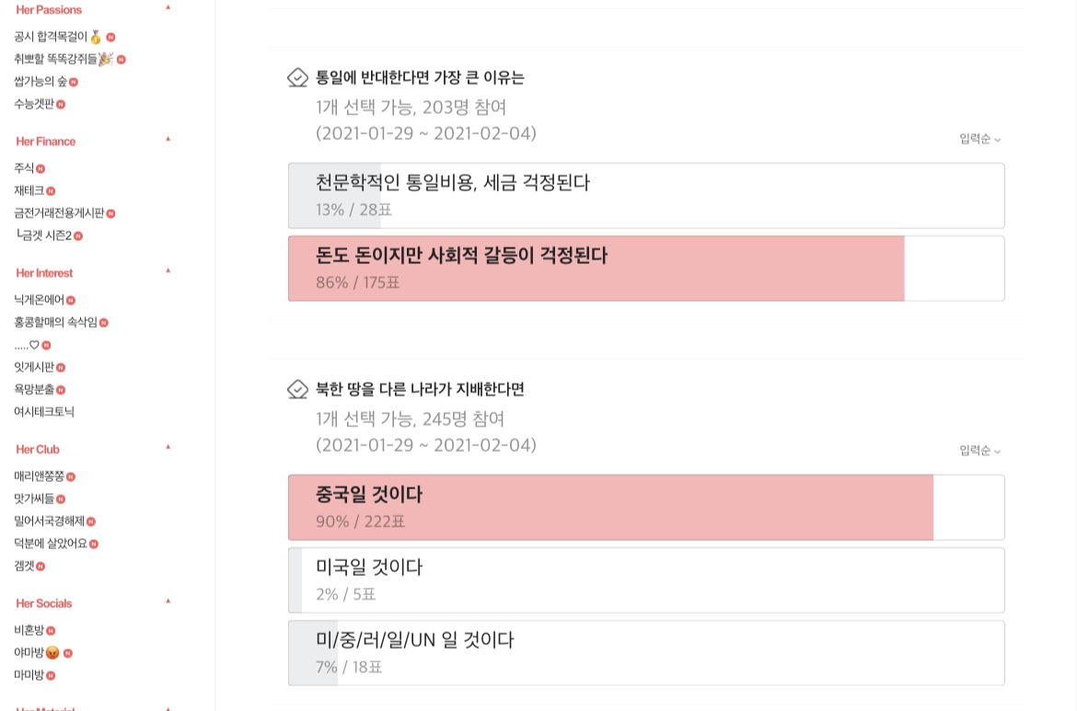Select poll option 미국일 것이다

(x=645, y=579)
